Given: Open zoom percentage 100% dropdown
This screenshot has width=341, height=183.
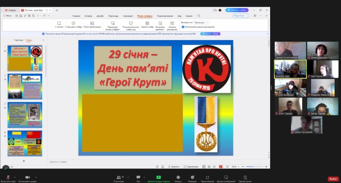Looking at the screenshot, I should tap(235, 167).
